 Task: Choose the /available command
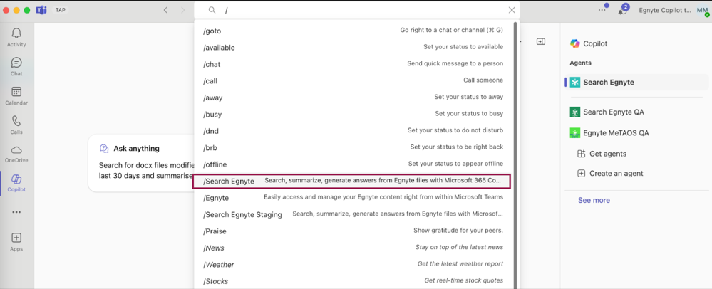(x=353, y=48)
